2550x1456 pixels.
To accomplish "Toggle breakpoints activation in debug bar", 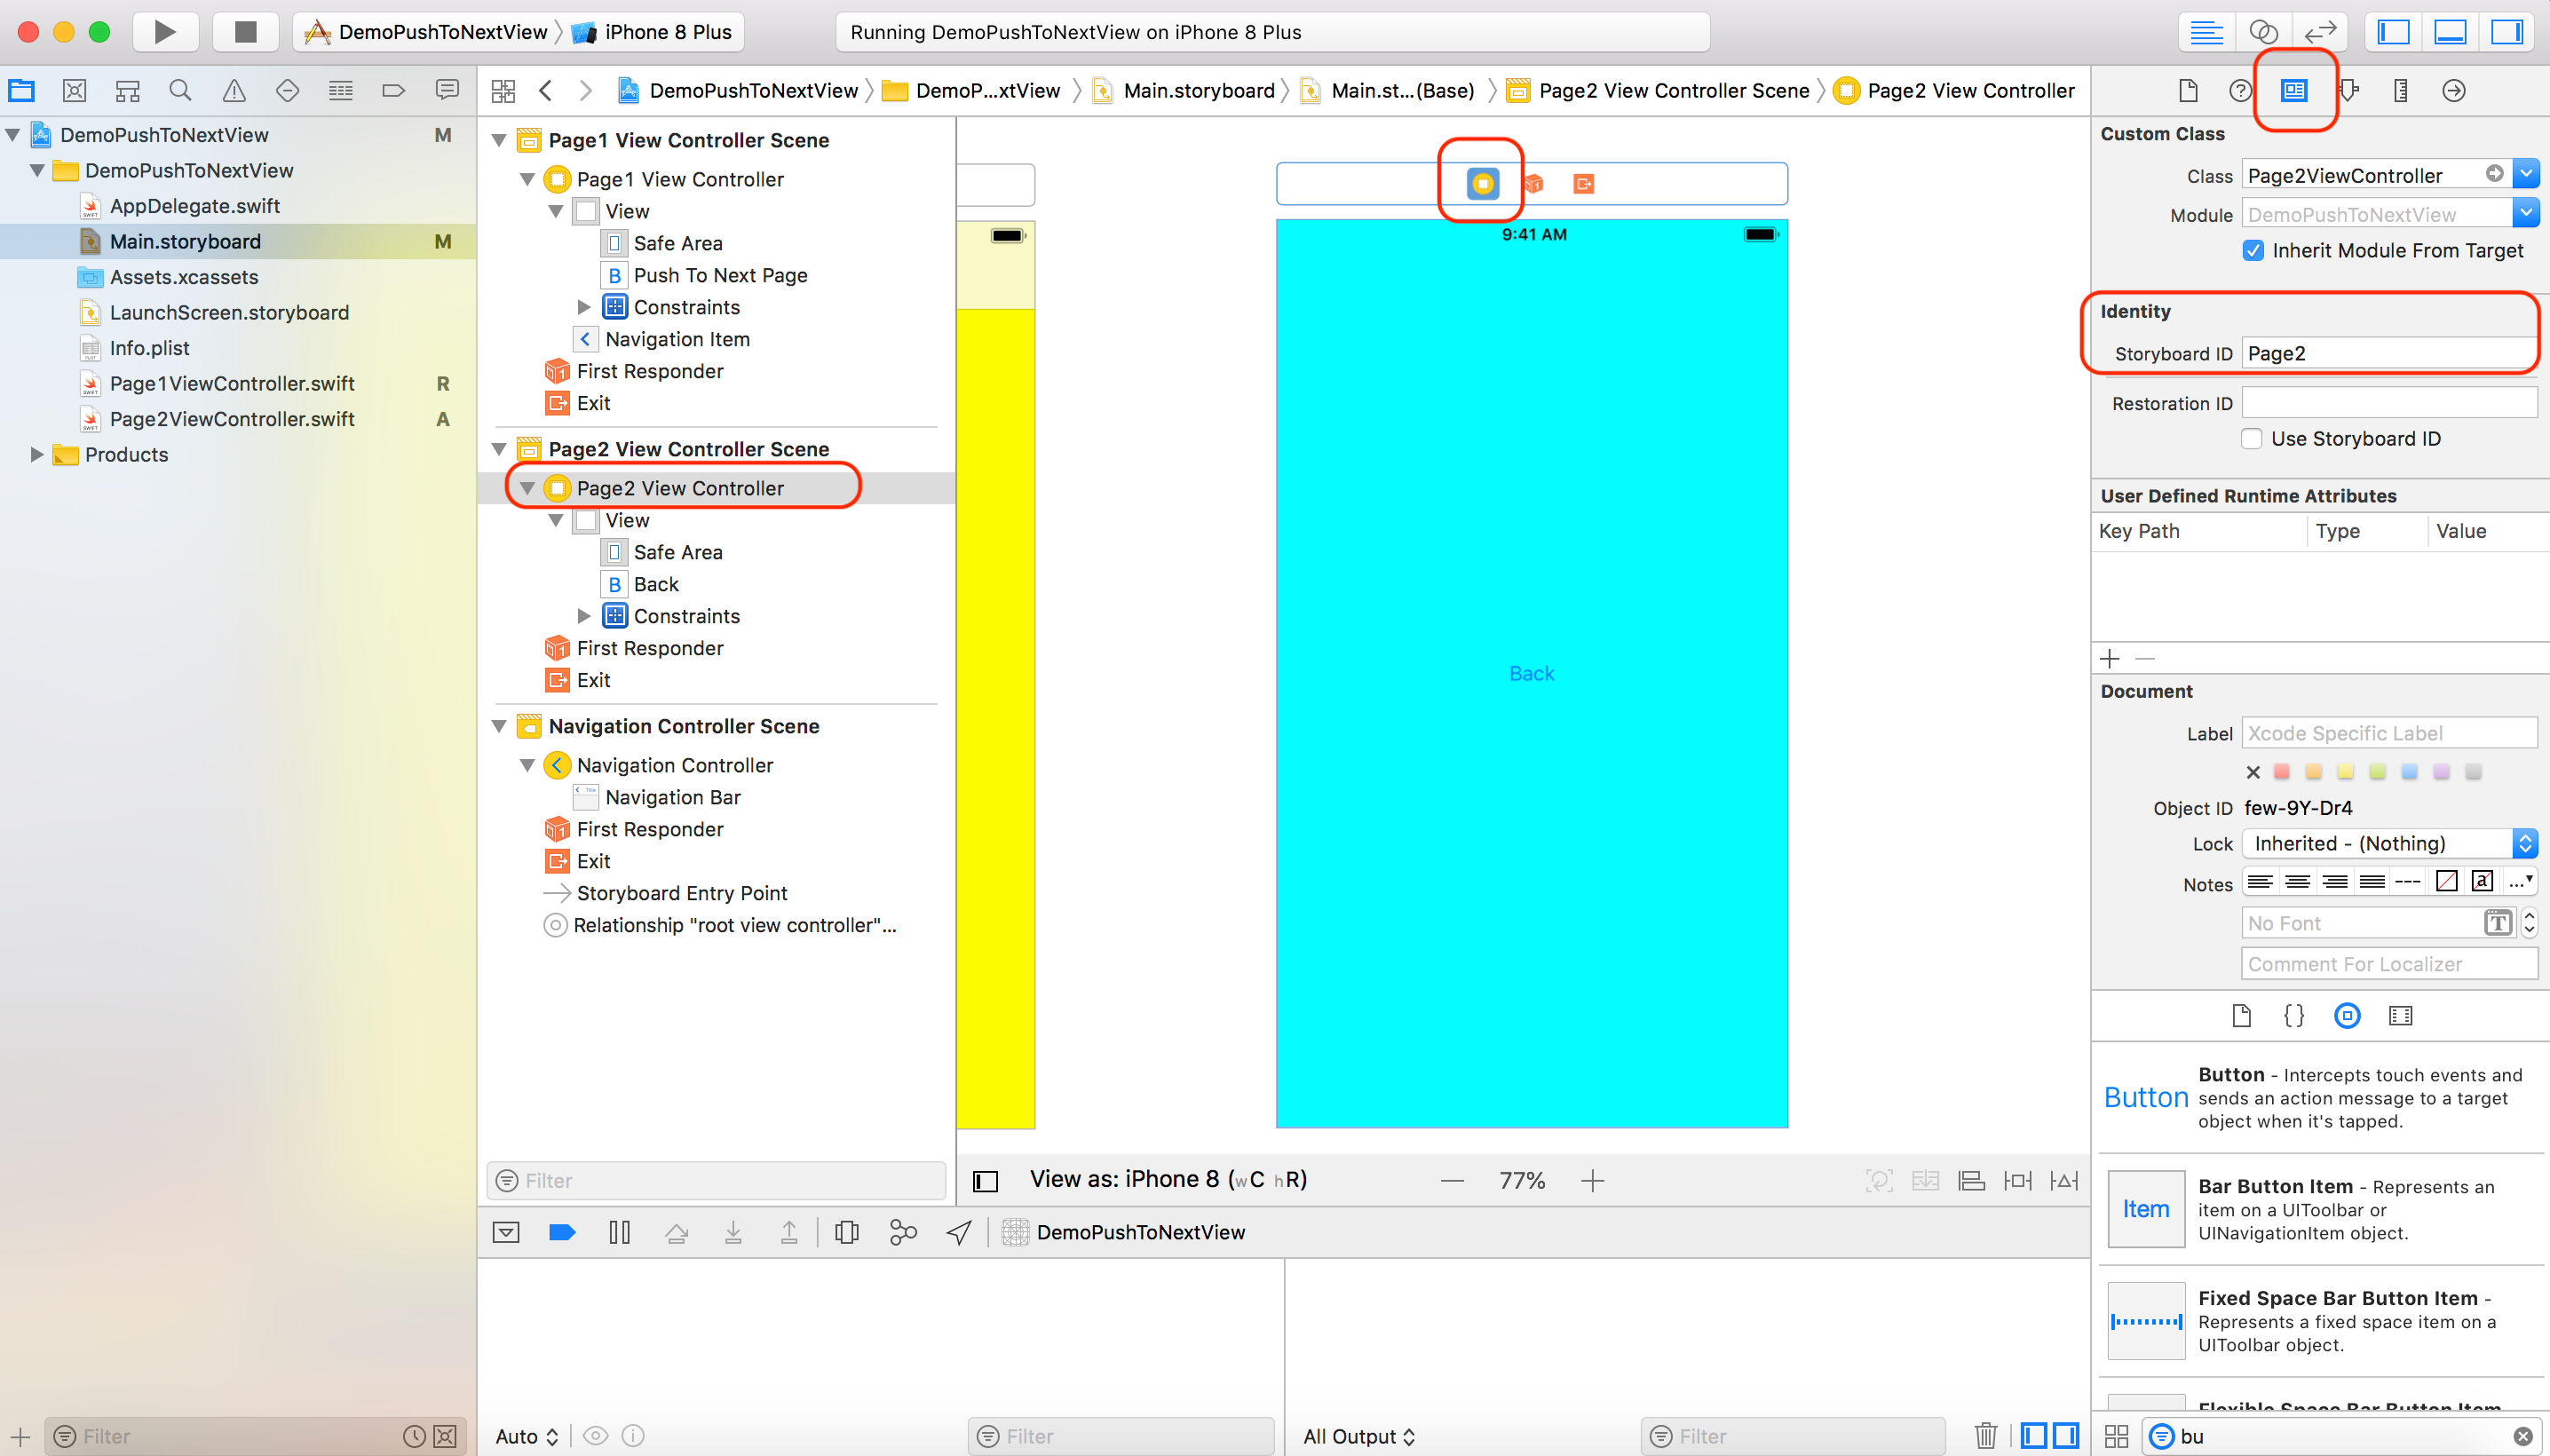I will pos(562,1232).
